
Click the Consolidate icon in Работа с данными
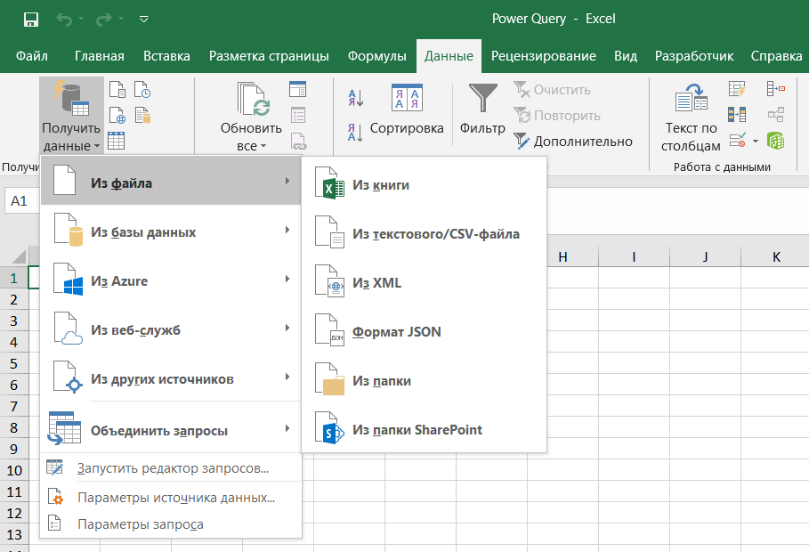(x=775, y=89)
